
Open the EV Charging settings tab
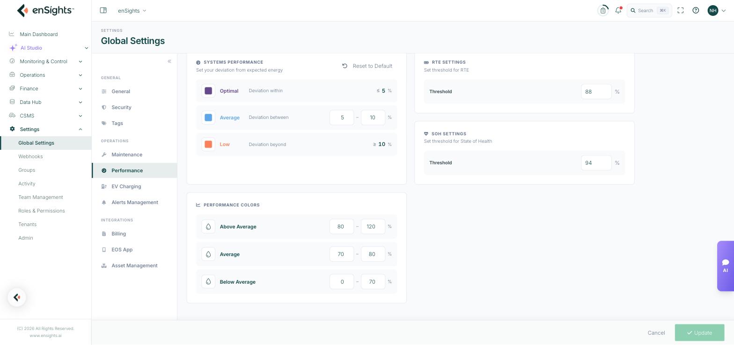[x=134, y=186]
